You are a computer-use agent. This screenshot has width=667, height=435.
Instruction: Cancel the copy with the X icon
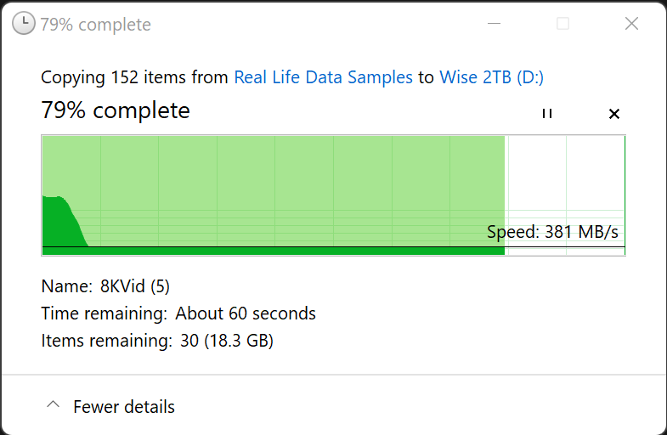[614, 114]
